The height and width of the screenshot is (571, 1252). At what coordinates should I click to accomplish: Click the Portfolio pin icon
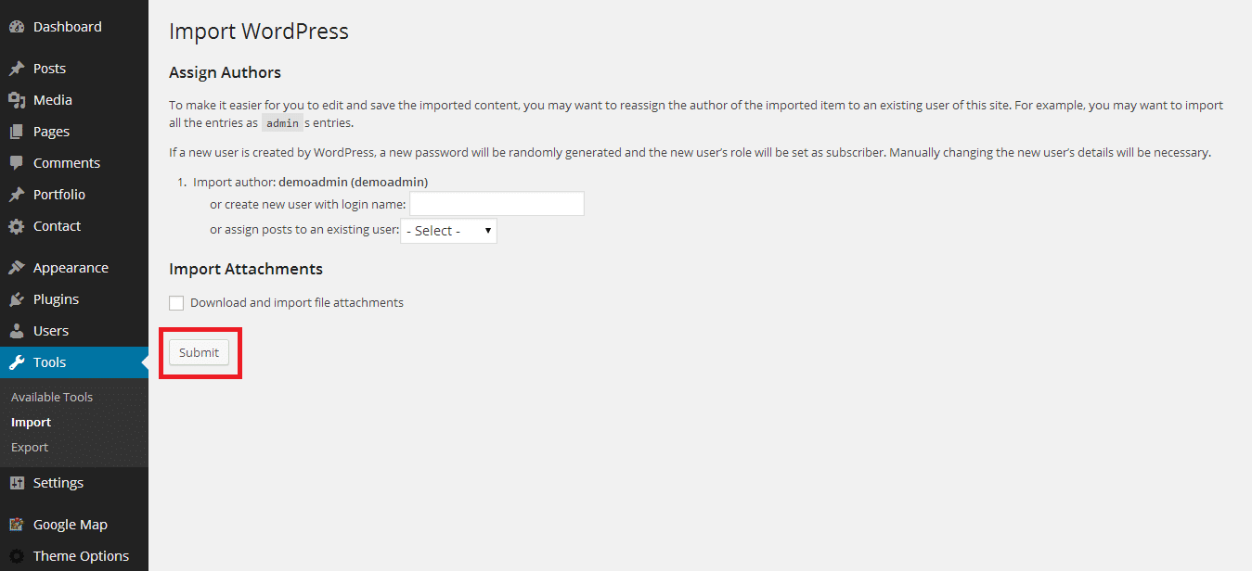(x=17, y=195)
